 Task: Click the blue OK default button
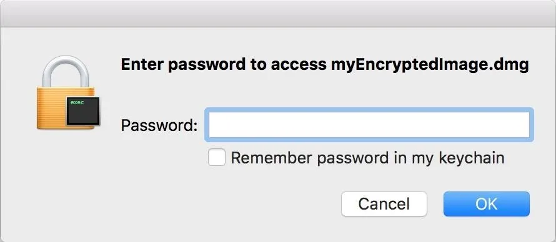[486, 204]
